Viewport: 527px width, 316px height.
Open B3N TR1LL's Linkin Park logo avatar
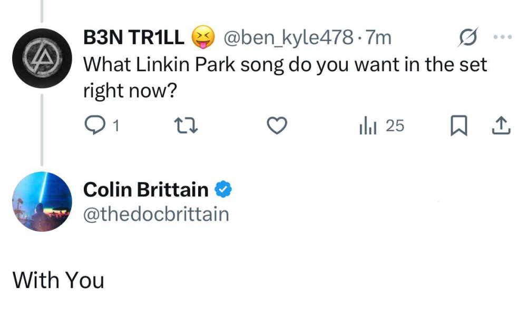click(42, 58)
